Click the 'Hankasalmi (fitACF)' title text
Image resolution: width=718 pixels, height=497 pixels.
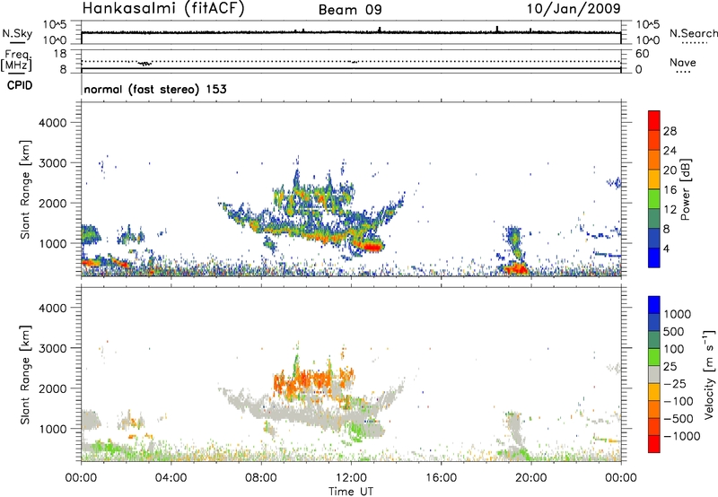pyautogui.click(x=163, y=8)
